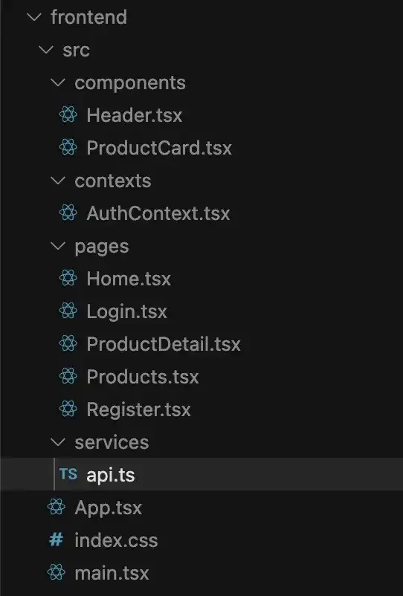Click the TS icon next to api.ts
Image resolution: width=403 pixels, height=596 pixels.
(x=68, y=474)
